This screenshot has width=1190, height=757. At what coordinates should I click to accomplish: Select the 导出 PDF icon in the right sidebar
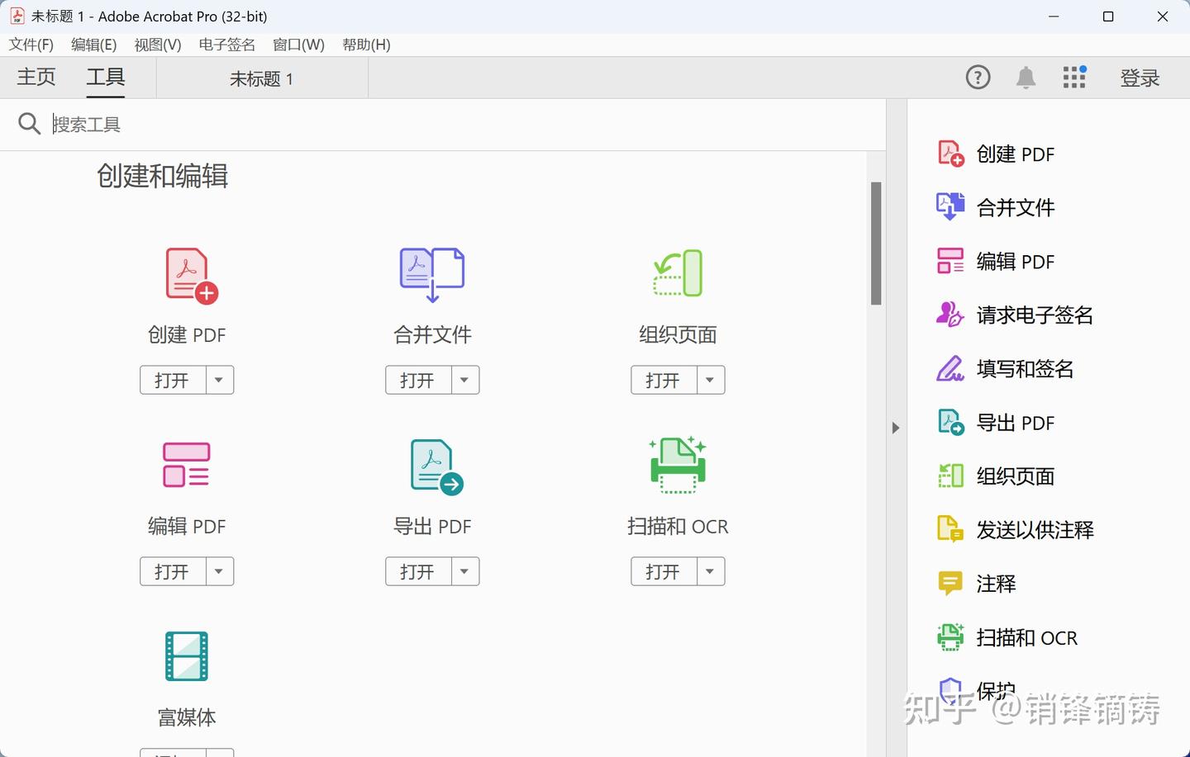click(x=951, y=423)
